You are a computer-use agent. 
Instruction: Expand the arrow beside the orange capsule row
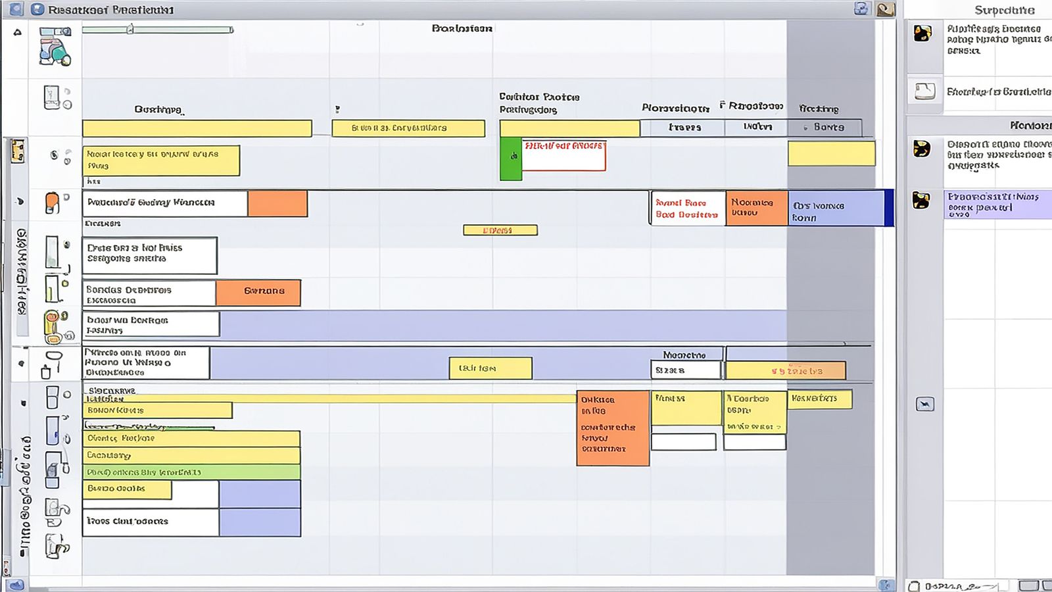20,202
